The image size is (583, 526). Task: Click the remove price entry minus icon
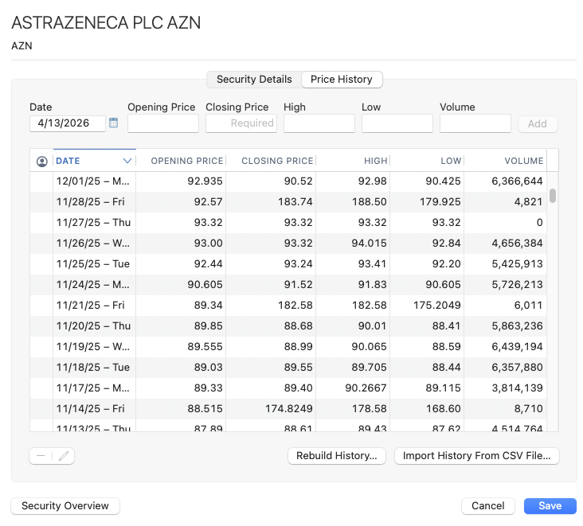[x=41, y=456]
